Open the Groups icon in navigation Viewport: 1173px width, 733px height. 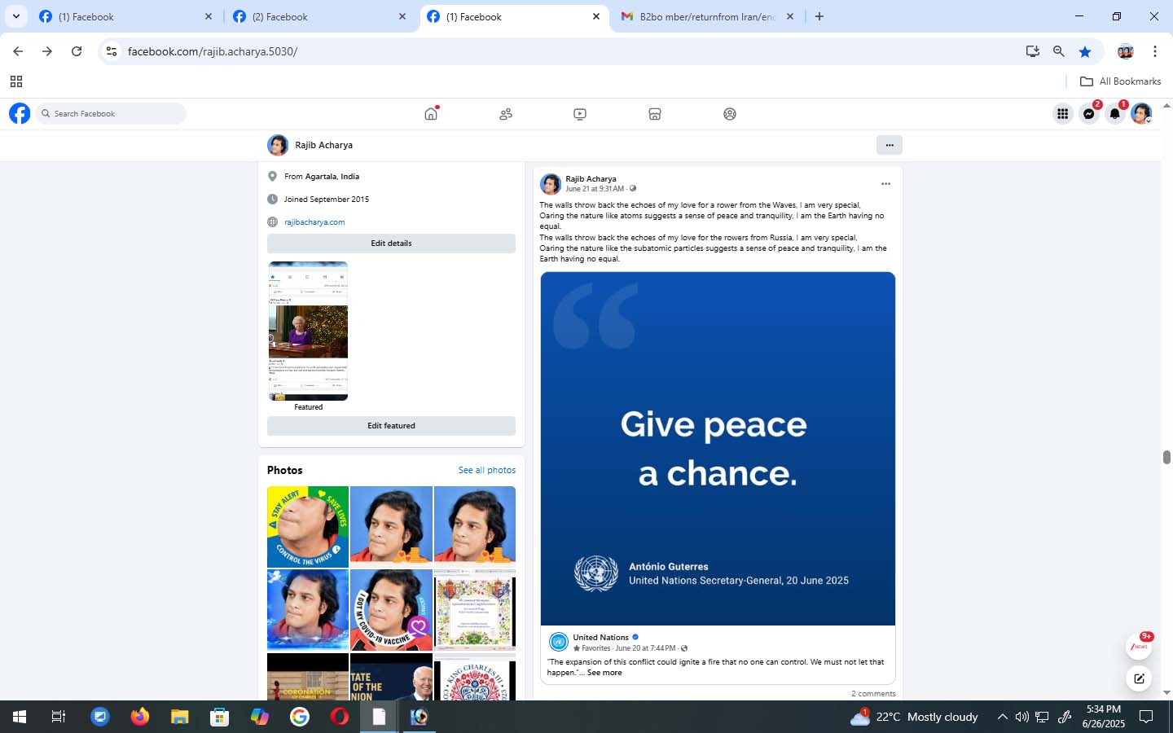click(x=730, y=114)
